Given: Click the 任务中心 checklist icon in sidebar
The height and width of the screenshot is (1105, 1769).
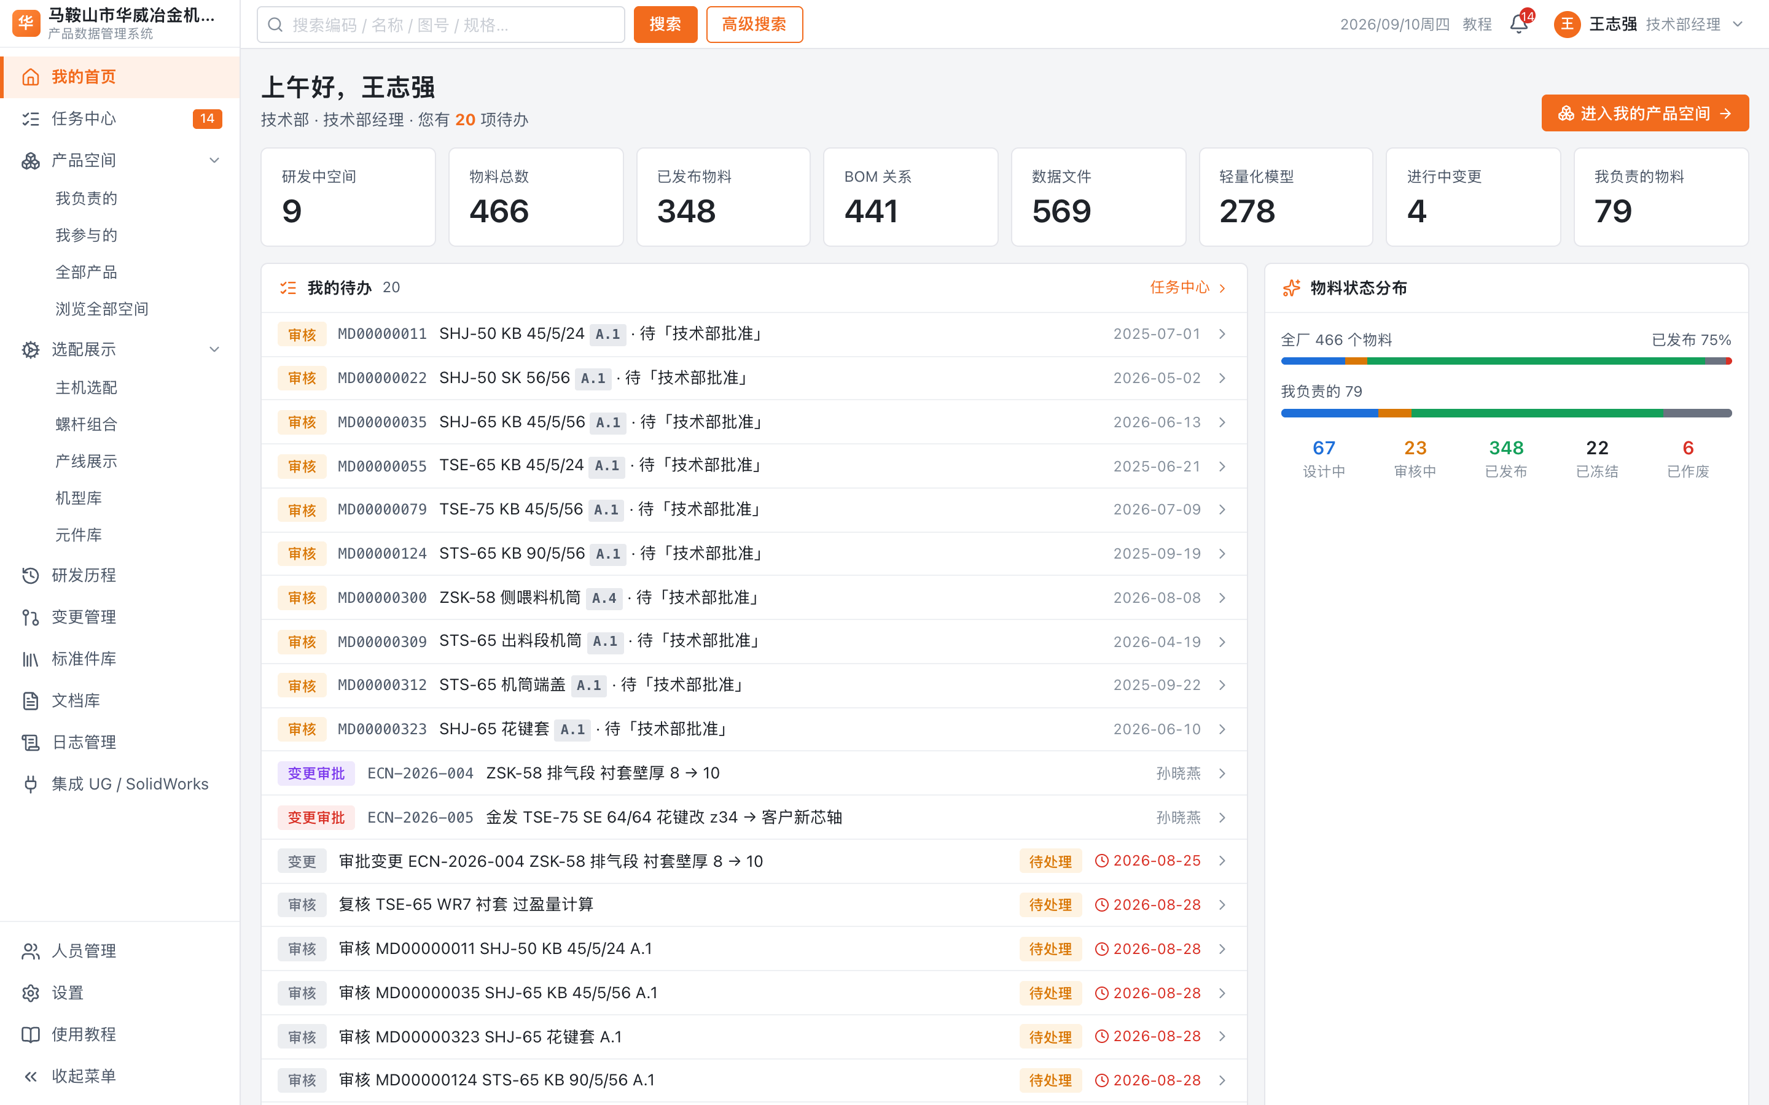Looking at the screenshot, I should (x=31, y=118).
